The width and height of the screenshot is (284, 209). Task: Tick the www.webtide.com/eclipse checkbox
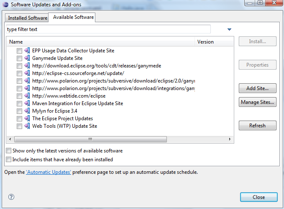[19, 96]
